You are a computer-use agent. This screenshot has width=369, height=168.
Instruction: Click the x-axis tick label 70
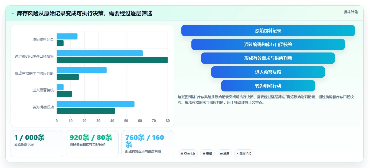(x=154, y=121)
